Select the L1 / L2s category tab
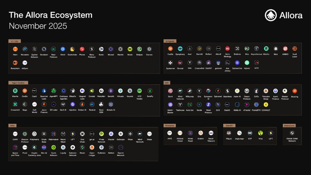Screen dimensions: 311x175 coord(14,41)
